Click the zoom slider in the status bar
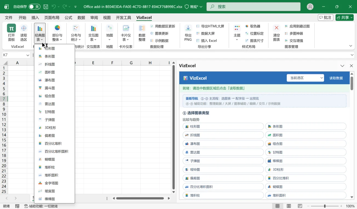Viewport: 357px width, 209px height. [x=325, y=206]
